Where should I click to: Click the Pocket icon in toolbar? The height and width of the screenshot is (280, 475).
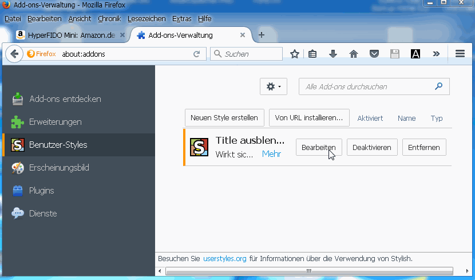374,54
